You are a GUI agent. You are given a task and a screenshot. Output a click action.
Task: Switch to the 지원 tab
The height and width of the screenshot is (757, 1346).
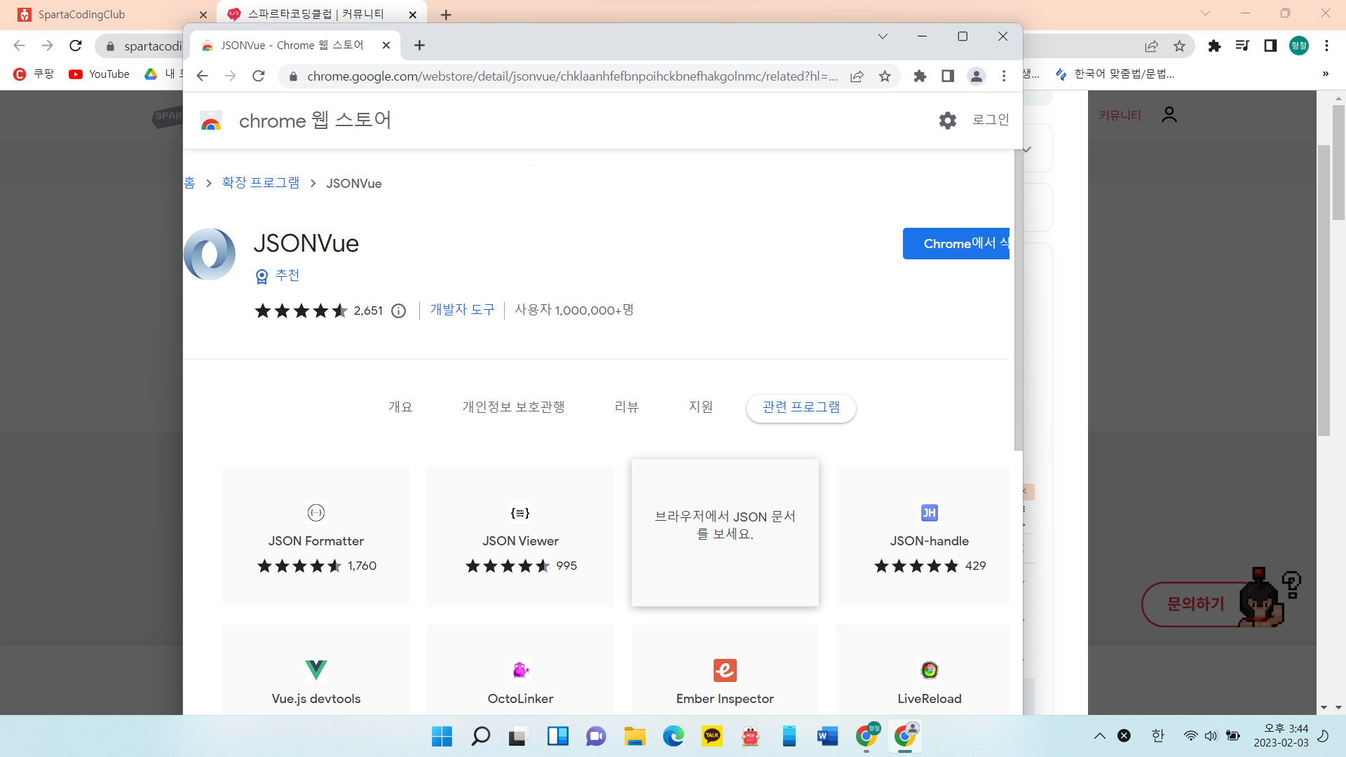pyautogui.click(x=700, y=407)
